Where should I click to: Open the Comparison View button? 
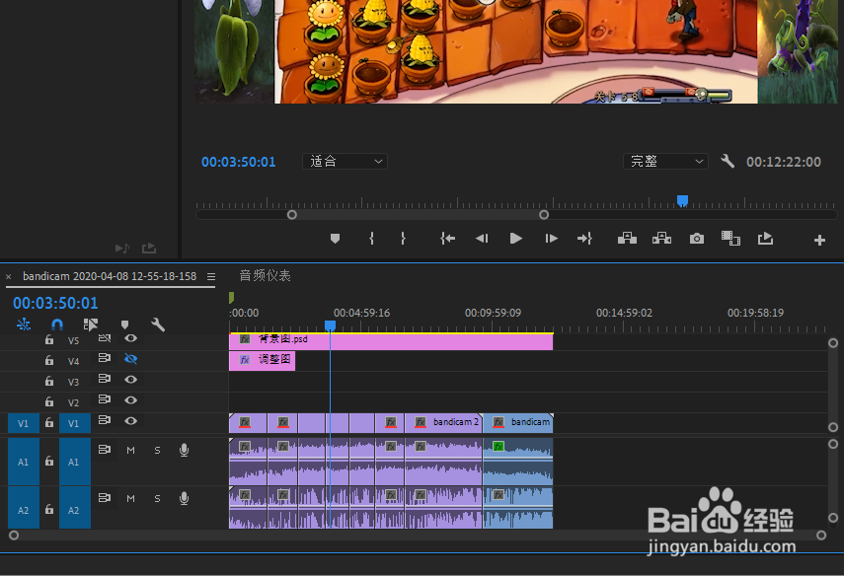(730, 239)
